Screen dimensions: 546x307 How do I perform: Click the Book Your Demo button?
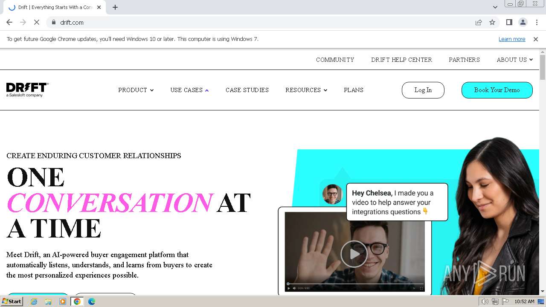tap(497, 90)
